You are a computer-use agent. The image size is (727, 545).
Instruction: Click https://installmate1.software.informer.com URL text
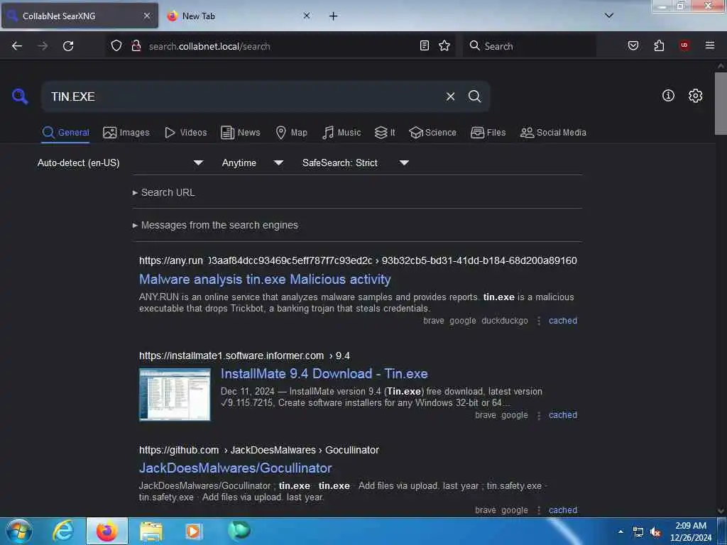231,356
